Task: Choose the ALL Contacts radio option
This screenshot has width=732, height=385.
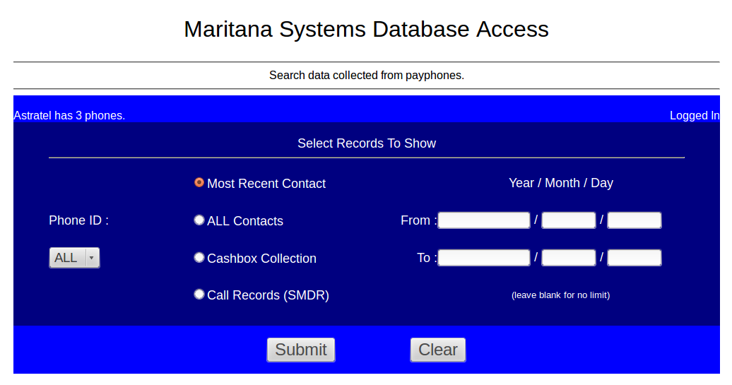Action: pos(199,220)
